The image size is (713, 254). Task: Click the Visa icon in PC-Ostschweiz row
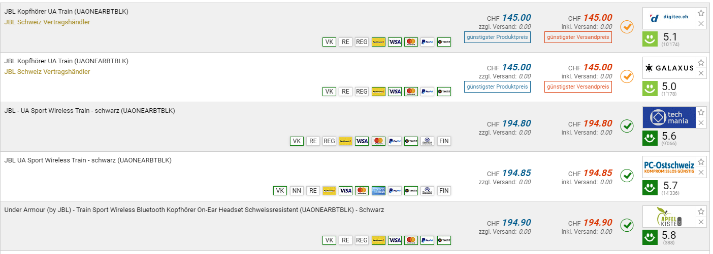point(346,191)
